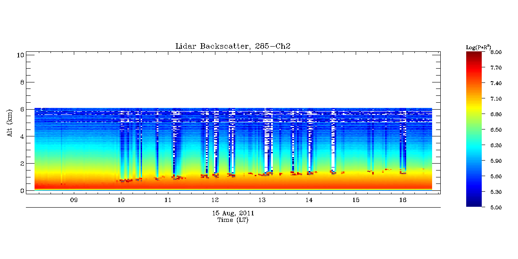Click the altitude tick label 2
Viewport: 518px width, 259px height.
tap(22, 164)
